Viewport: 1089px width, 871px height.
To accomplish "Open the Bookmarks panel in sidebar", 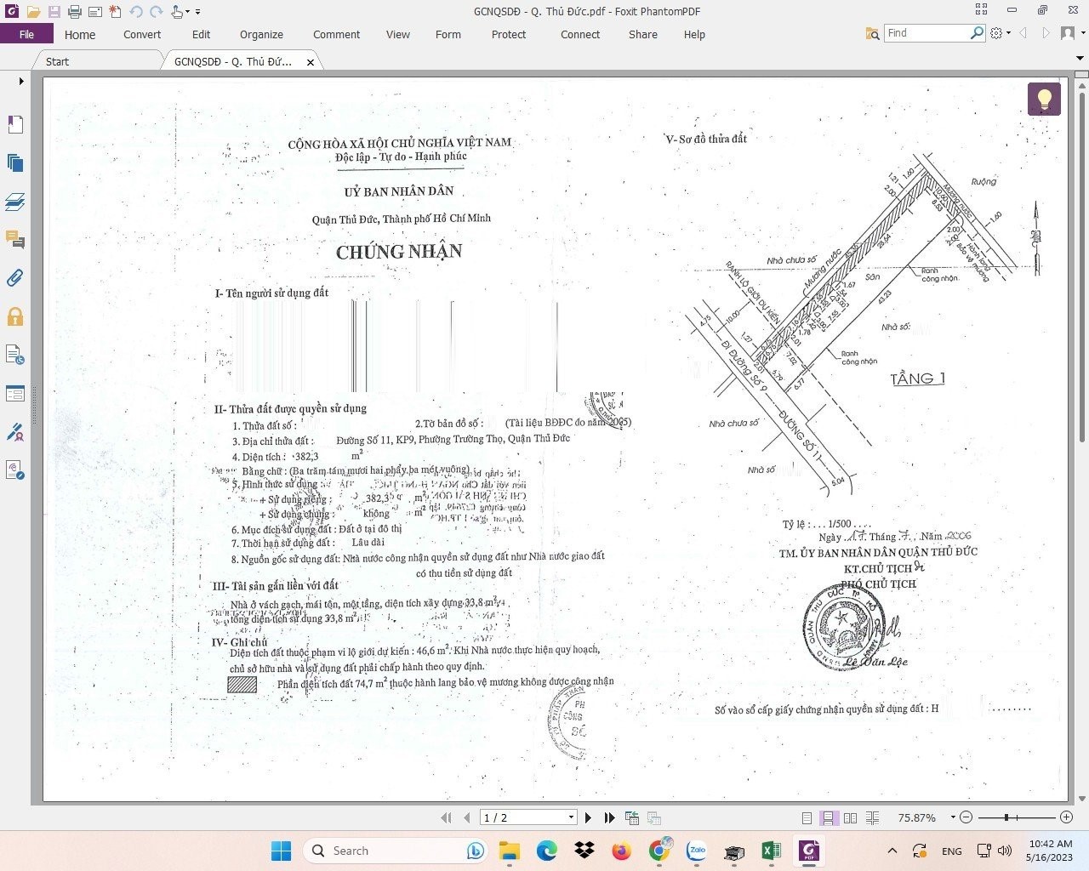I will (x=14, y=125).
